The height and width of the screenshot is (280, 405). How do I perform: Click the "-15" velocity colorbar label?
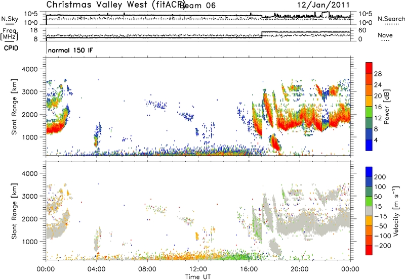[x=381, y=216]
